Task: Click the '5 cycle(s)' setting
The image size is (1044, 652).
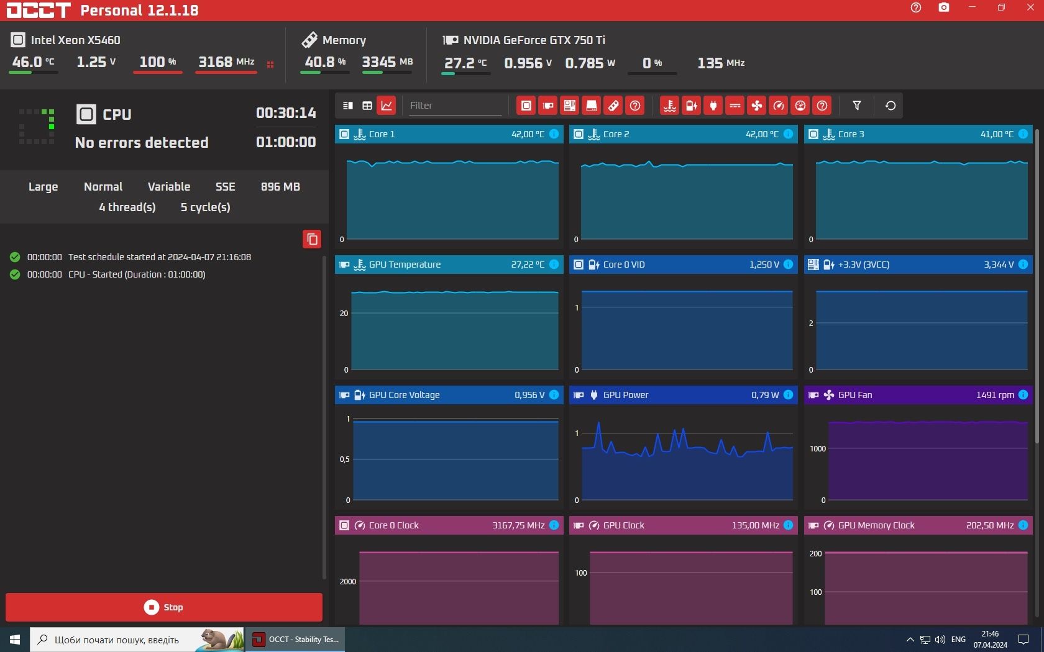Action: tap(206, 207)
